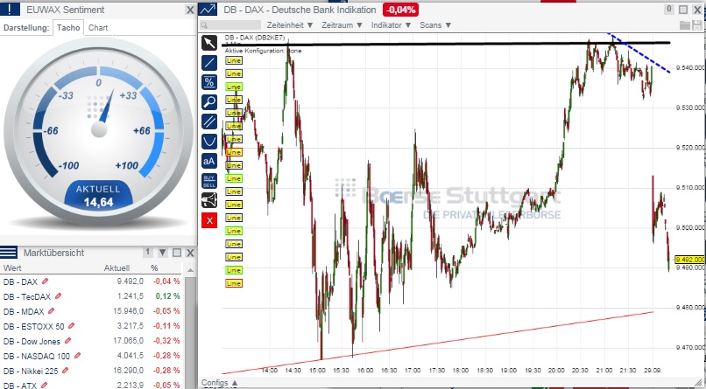706x389 pixels.
Task: Select the arrow pointer tool
Action: [209, 43]
